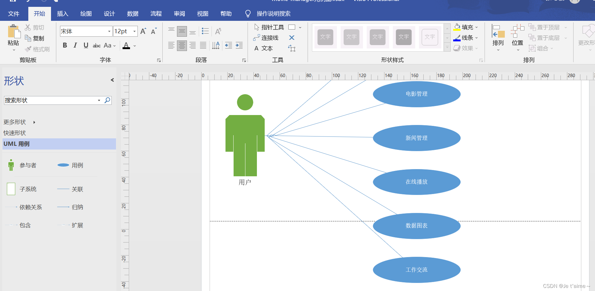Image resolution: width=595 pixels, height=291 pixels.
Task: Apply the white outlined shape style thumbnail
Action: (x=430, y=37)
